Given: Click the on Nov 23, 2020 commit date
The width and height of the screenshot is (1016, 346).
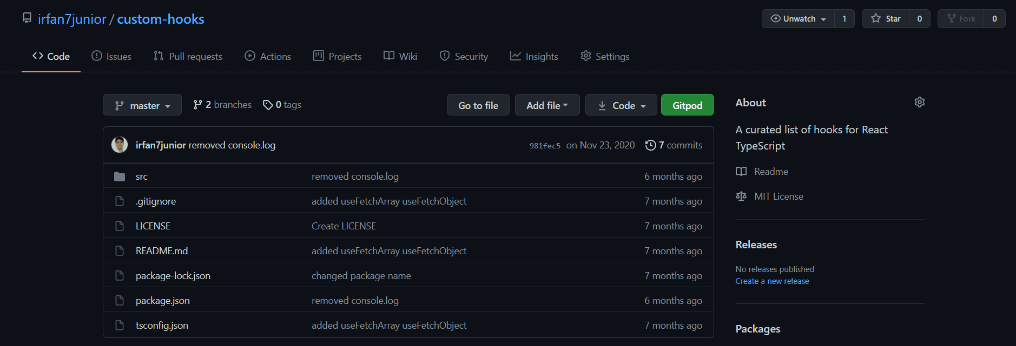Looking at the screenshot, I should tap(601, 145).
